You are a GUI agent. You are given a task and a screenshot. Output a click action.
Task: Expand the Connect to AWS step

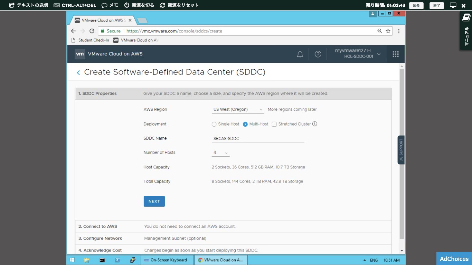pyautogui.click(x=98, y=226)
